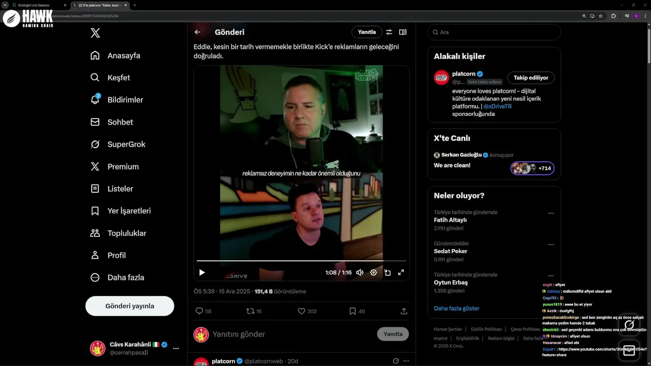Open video settings gear icon
The height and width of the screenshot is (366, 651).
tap(373, 272)
